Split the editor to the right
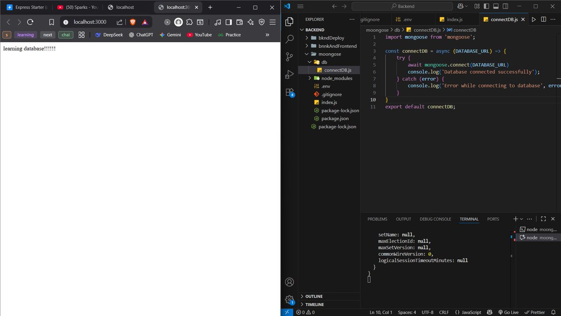 pyautogui.click(x=544, y=20)
